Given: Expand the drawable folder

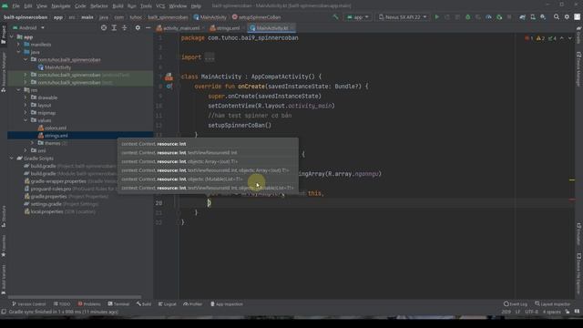Looking at the screenshot, I should pyautogui.click(x=26, y=97).
